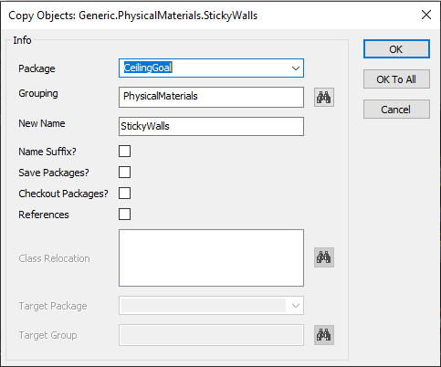Tick the Save Packages? checkbox

(x=124, y=173)
